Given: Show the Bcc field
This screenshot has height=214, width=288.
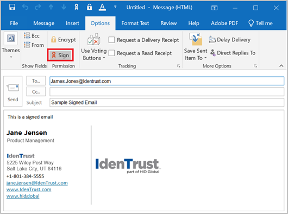Looking at the screenshot, I should (x=32, y=35).
